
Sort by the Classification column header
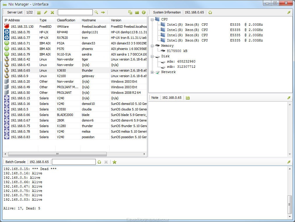68,20
